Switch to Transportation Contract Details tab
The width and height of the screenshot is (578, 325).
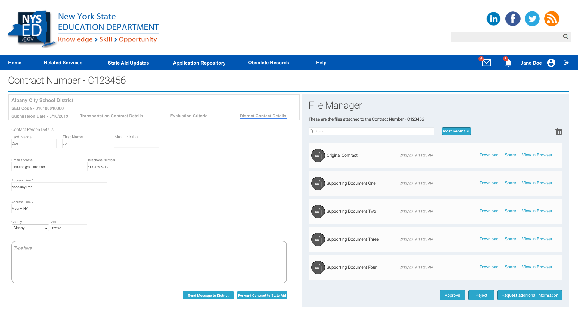pyautogui.click(x=111, y=116)
